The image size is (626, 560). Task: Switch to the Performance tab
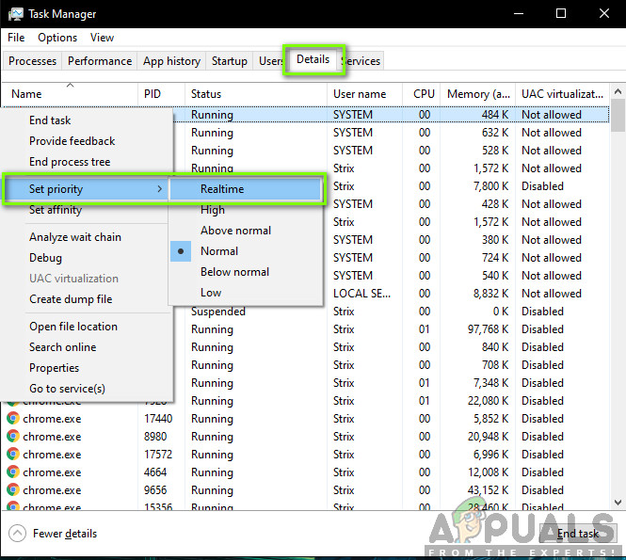[x=100, y=61]
